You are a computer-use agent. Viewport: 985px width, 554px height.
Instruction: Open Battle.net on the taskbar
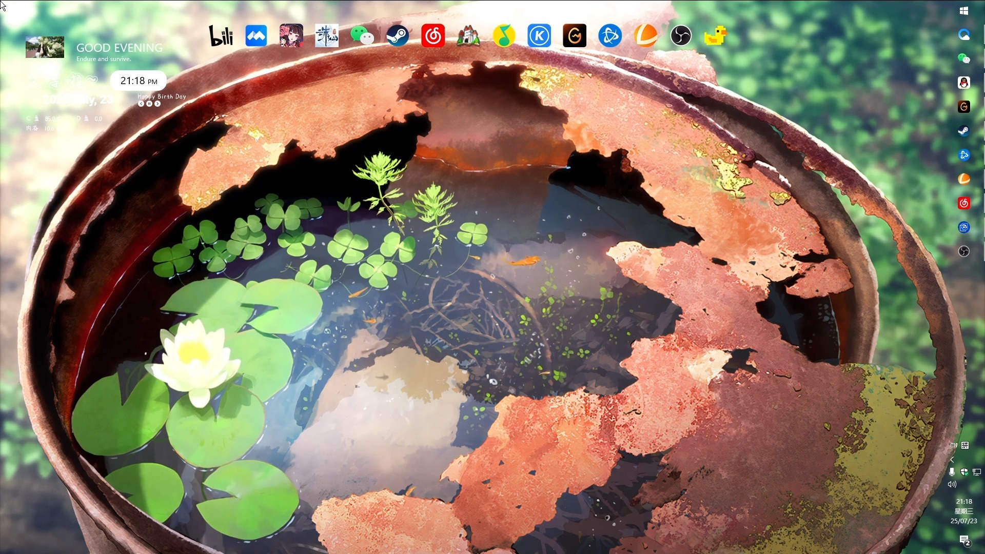click(x=964, y=155)
